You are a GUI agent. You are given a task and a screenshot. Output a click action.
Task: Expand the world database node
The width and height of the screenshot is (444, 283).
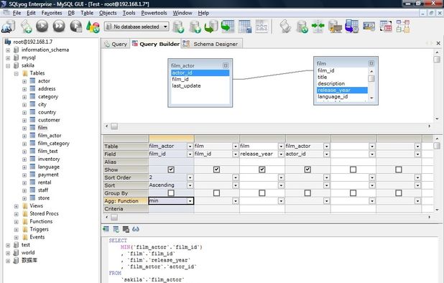(8, 253)
